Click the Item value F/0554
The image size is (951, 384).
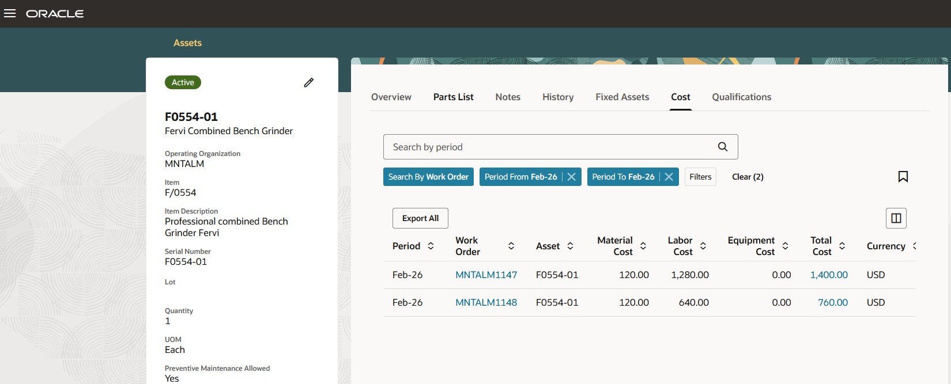(x=180, y=192)
